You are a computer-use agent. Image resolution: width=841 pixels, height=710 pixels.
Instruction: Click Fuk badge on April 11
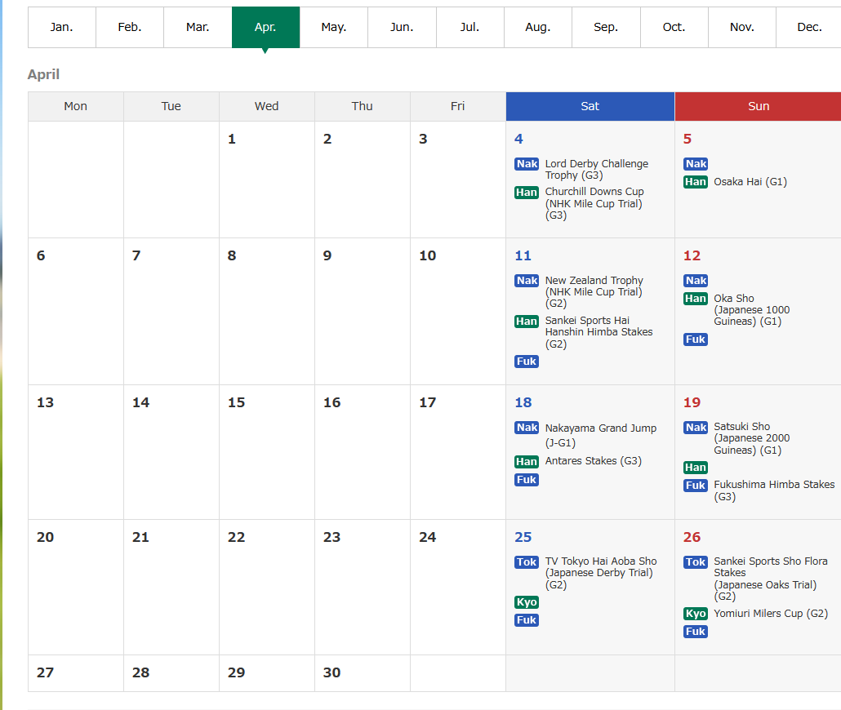[527, 362]
